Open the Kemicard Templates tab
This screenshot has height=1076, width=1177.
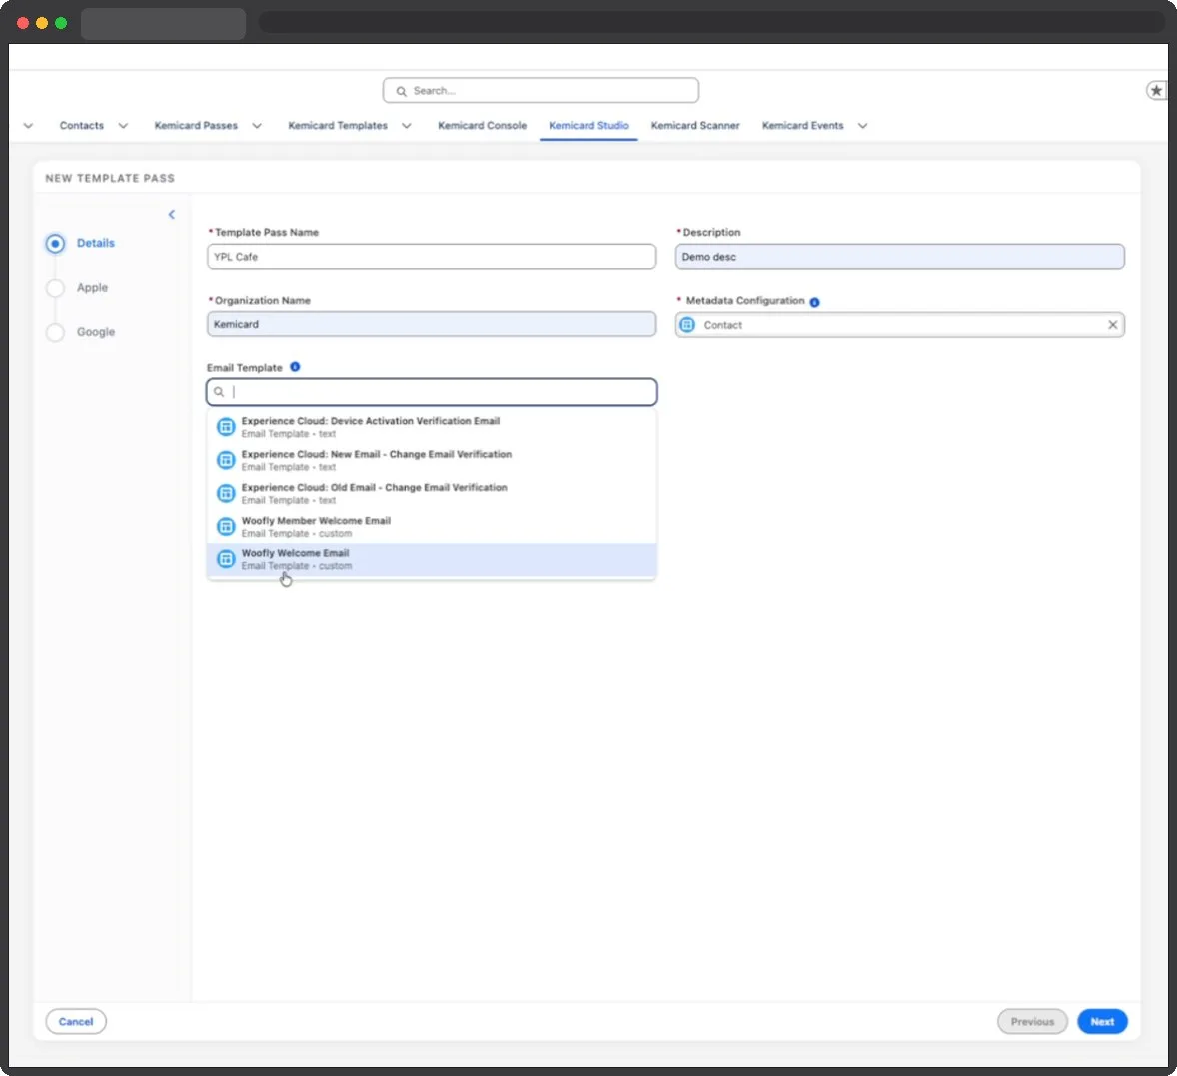pyautogui.click(x=338, y=125)
